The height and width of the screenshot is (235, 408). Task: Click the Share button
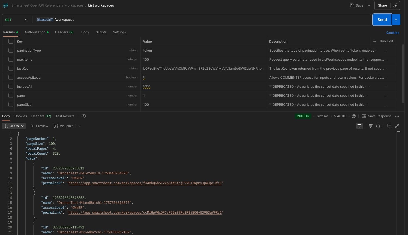click(382, 5)
